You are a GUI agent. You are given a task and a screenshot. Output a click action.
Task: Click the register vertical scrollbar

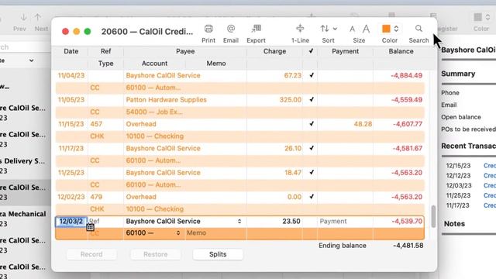[x=433, y=216]
